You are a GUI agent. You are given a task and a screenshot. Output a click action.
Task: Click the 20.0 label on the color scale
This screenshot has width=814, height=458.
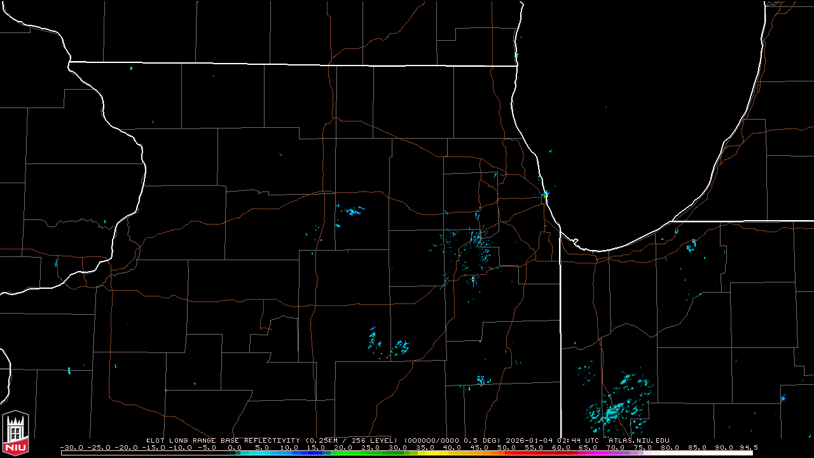tap(343, 447)
